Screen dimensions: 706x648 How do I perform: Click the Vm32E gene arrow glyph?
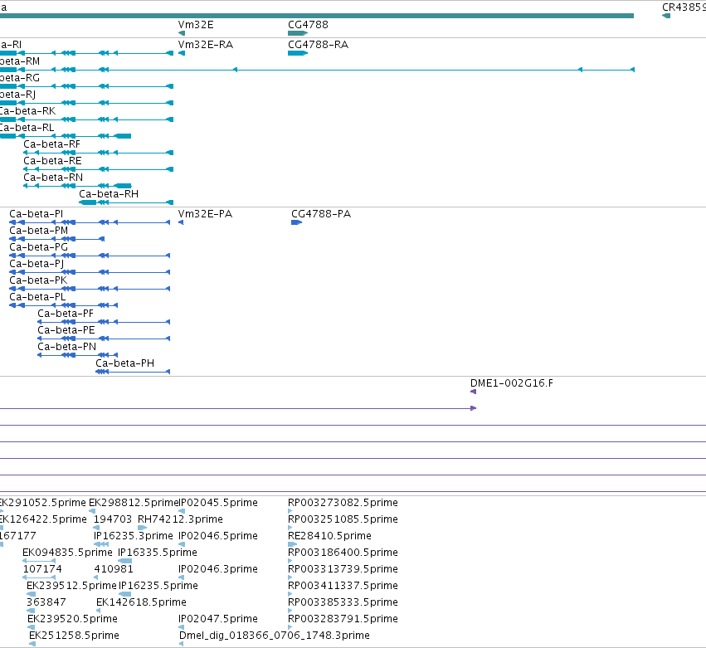point(182,33)
